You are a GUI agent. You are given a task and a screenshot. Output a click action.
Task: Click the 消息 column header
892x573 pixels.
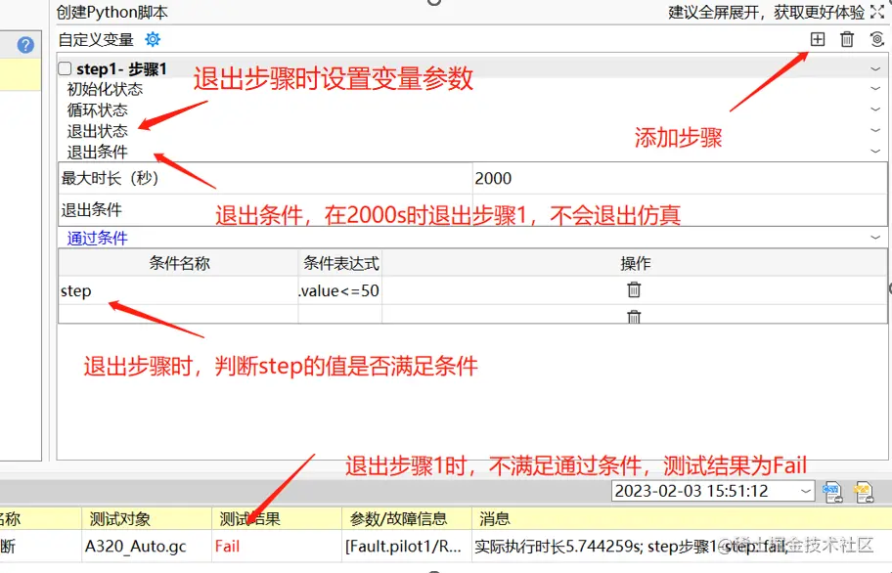[682, 518]
